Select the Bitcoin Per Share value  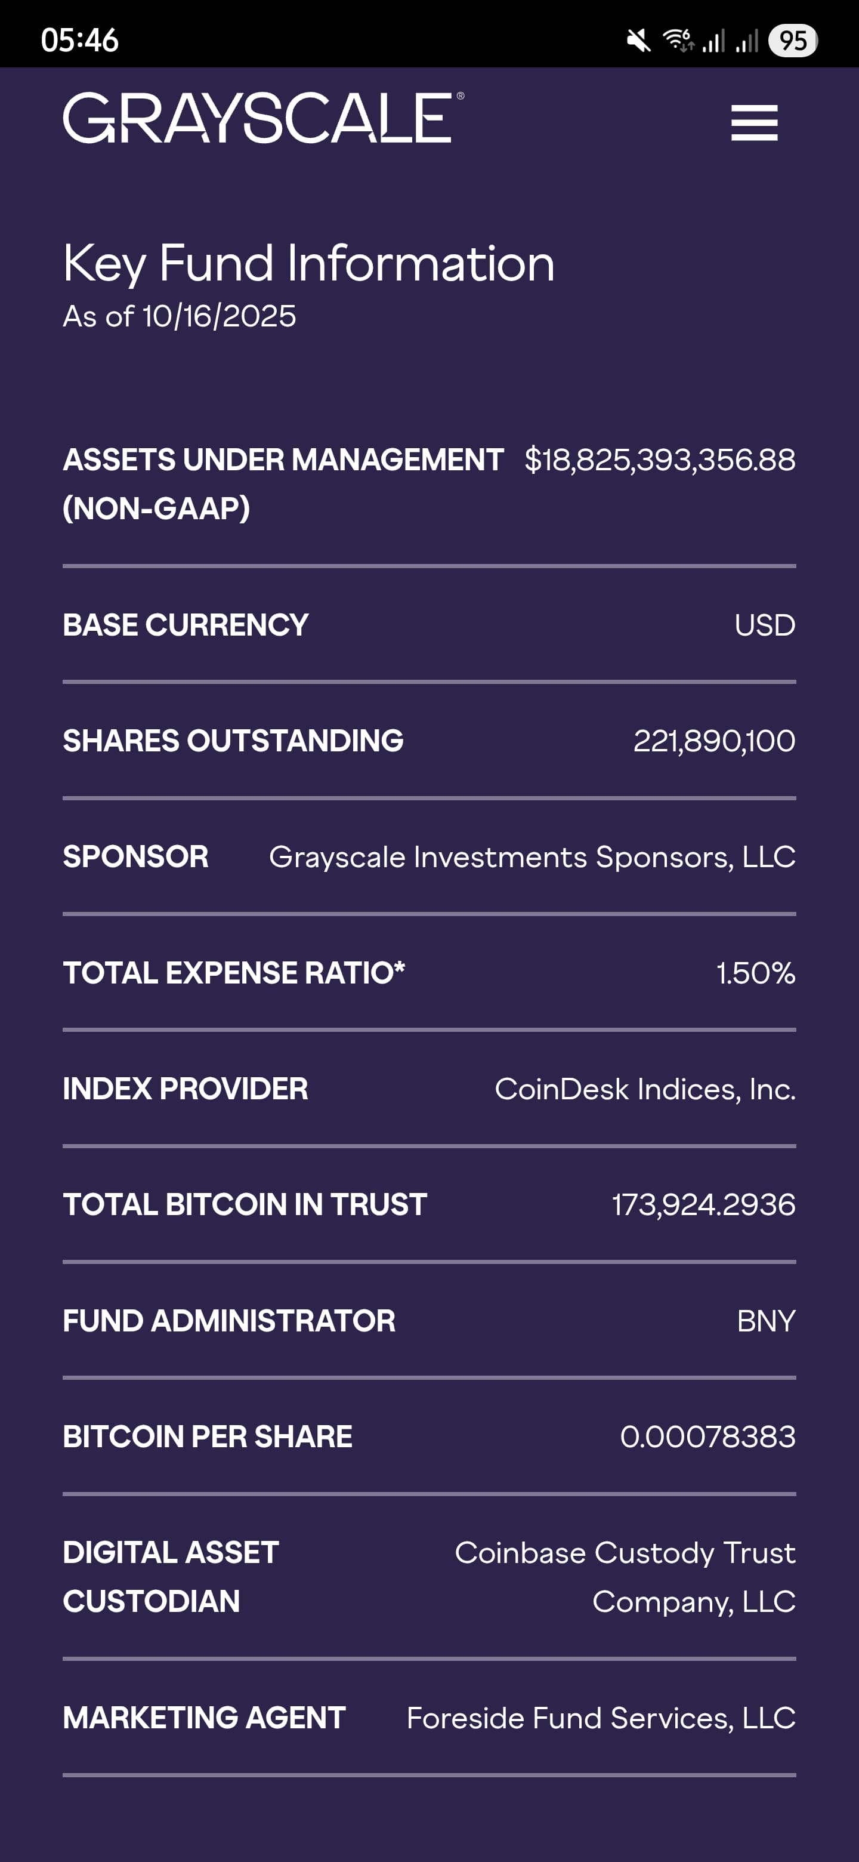pos(707,1437)
